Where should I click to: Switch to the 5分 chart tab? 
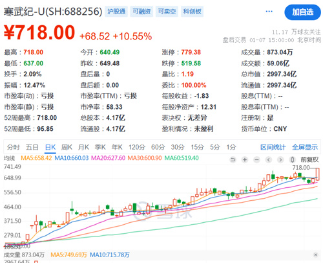click(x=215, y=147)
